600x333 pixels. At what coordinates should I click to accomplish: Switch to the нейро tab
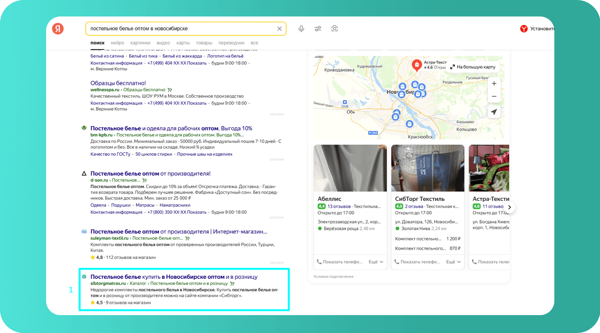click(118, 43)
